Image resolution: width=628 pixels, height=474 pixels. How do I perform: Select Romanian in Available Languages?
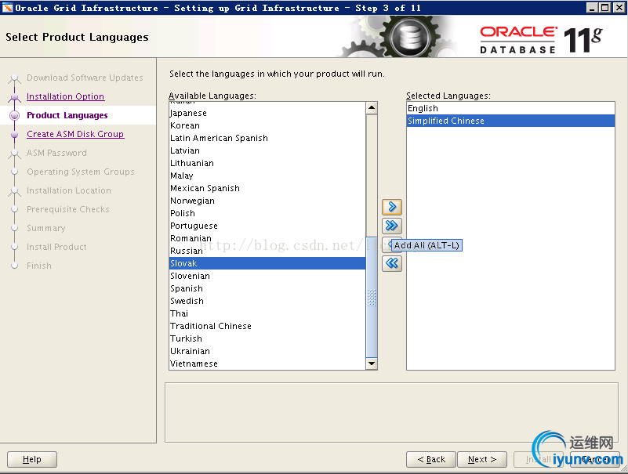click(x=267, y=239)
